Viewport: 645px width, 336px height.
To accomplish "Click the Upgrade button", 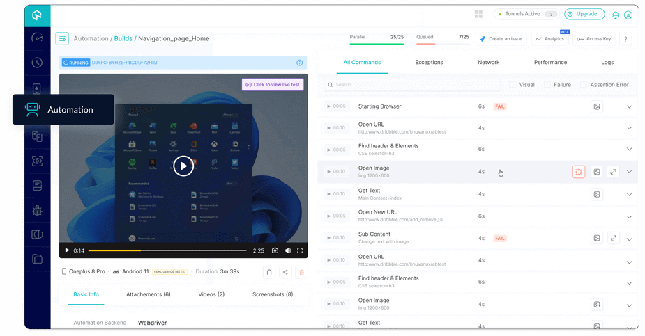I will pos(584,14).
